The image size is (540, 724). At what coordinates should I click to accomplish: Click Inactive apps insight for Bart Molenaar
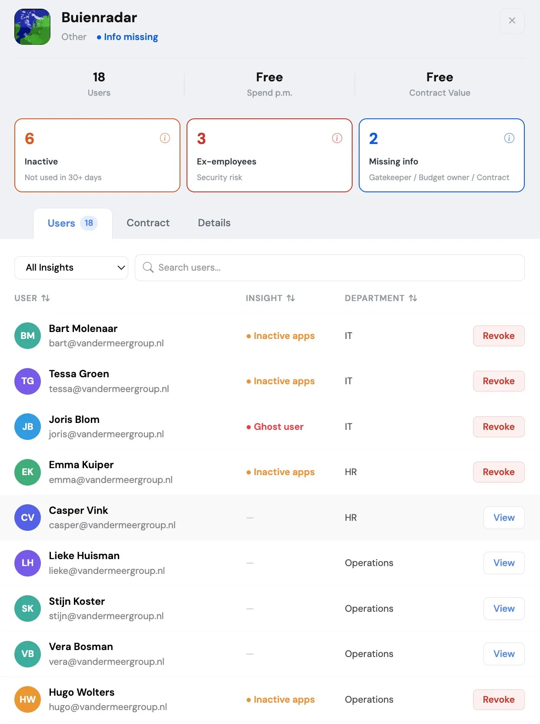click(x=280, y=336)
